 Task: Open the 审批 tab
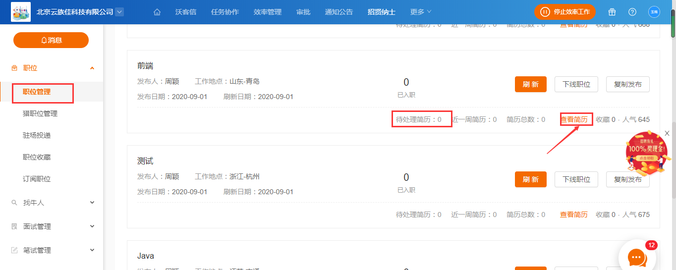[x=303, y=12]
